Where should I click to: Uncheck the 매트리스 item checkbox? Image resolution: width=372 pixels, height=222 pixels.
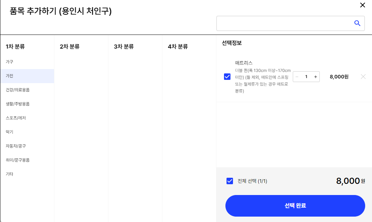point(227,77)
